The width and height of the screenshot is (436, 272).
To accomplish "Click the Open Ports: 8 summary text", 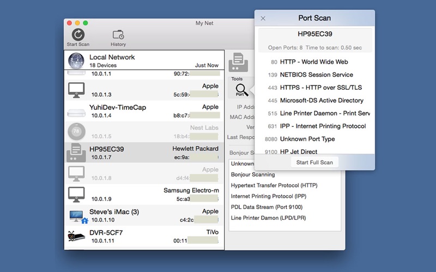I will [285, 48].
